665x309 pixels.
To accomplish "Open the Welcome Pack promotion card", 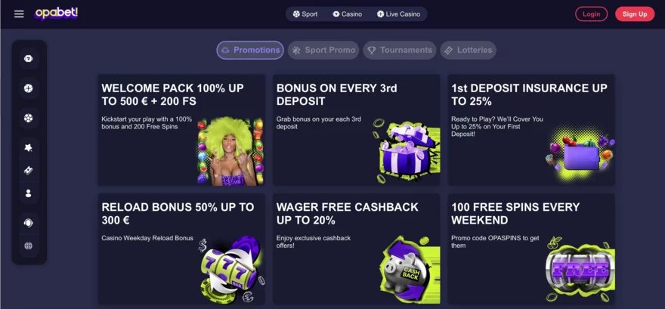I will click(x=181, y=130).
